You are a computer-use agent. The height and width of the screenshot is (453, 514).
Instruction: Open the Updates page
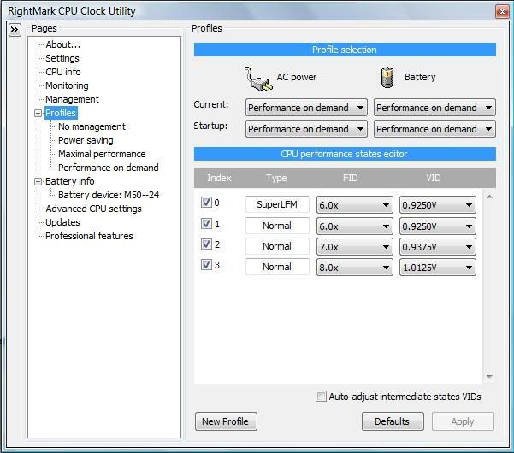[x=62, y=222]
